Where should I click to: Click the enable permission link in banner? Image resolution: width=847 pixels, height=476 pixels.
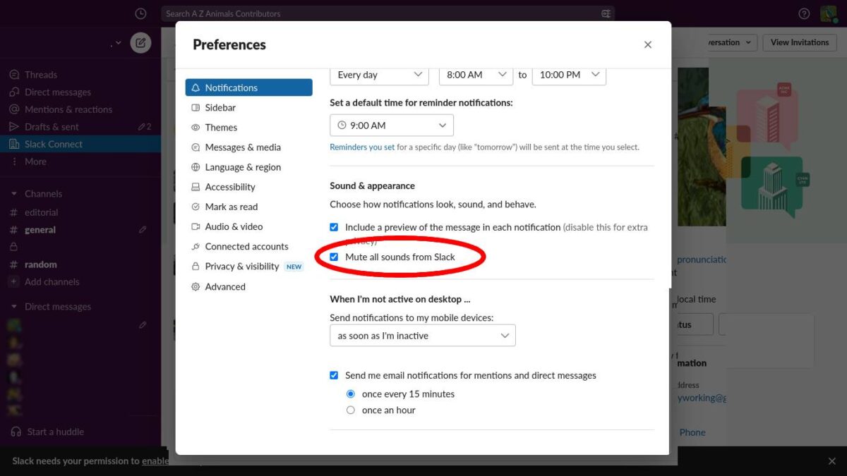click(x=155, y=461)
